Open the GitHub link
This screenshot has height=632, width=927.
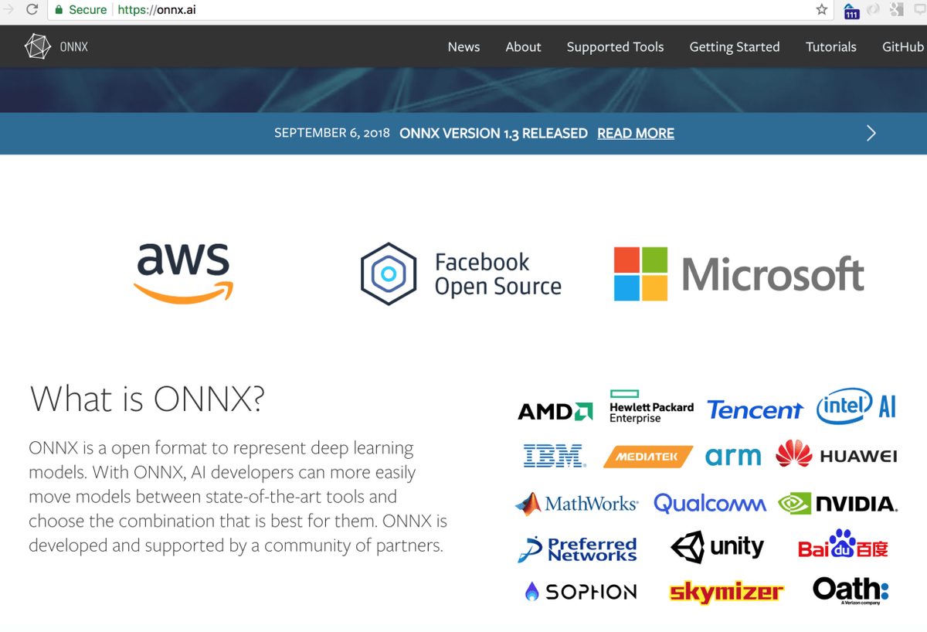[x=902, y=46]
